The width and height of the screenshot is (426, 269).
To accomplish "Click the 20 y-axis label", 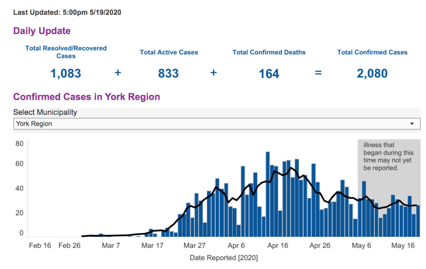I will tap(19, 213).
